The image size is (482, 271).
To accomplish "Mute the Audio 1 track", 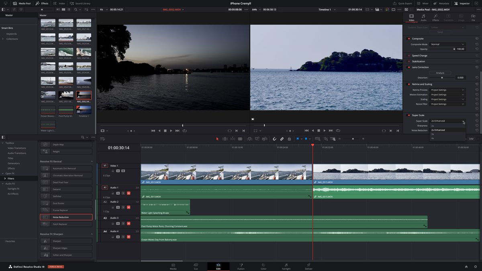I will (x=129, y=193).
